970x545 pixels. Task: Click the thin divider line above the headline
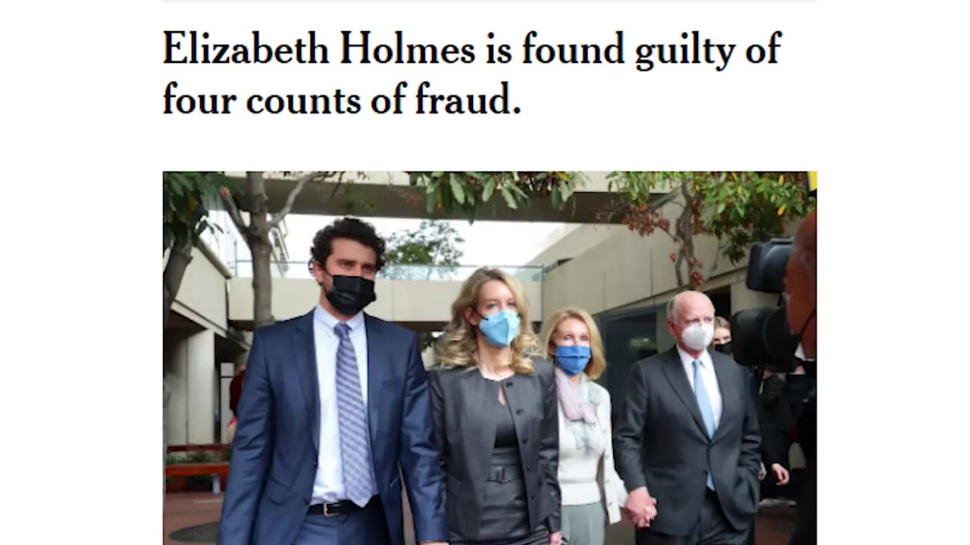coord(490,2)
